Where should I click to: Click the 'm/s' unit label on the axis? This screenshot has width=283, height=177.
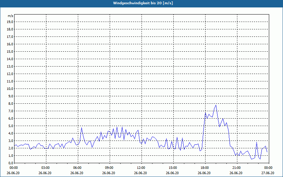point(10,16)
